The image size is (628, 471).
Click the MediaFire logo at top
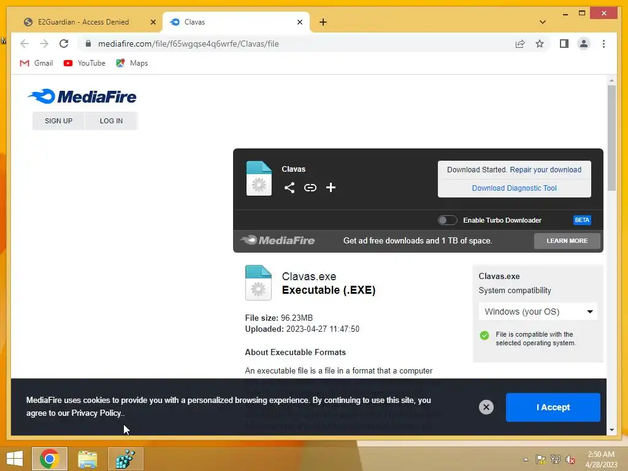tap(82, 96)
